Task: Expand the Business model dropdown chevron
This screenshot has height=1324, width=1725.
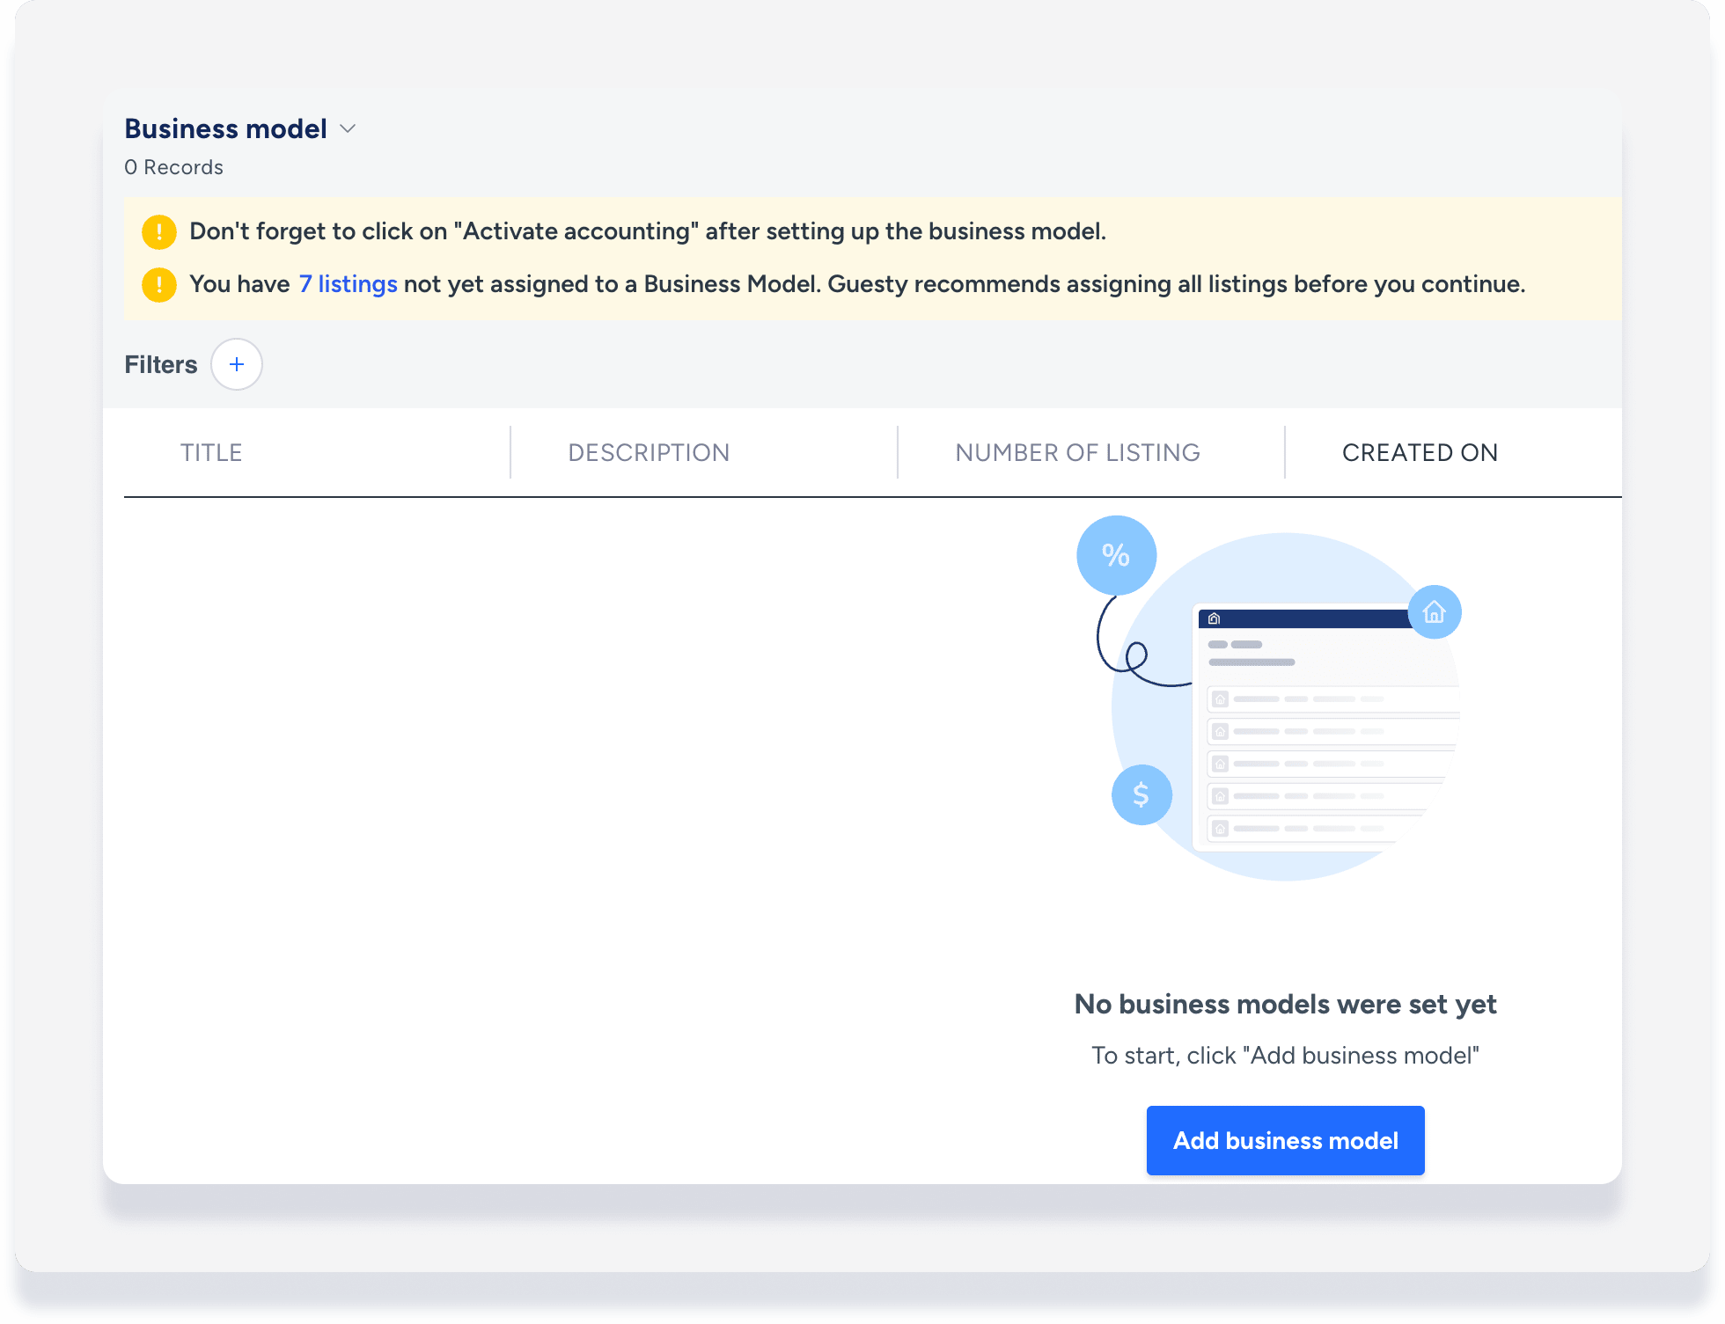Action: click(348, 128)
